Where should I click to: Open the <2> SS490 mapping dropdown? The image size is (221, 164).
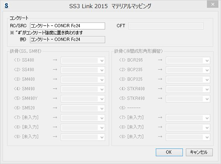(x=83, y=70)
